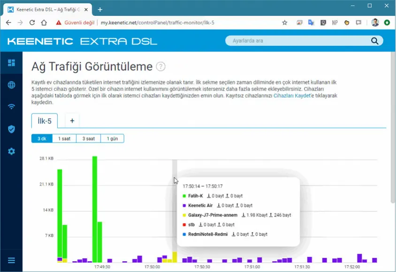Add a new tab with plus button
The height and width of the screenshot is (272, 396).
pos(72,121)
